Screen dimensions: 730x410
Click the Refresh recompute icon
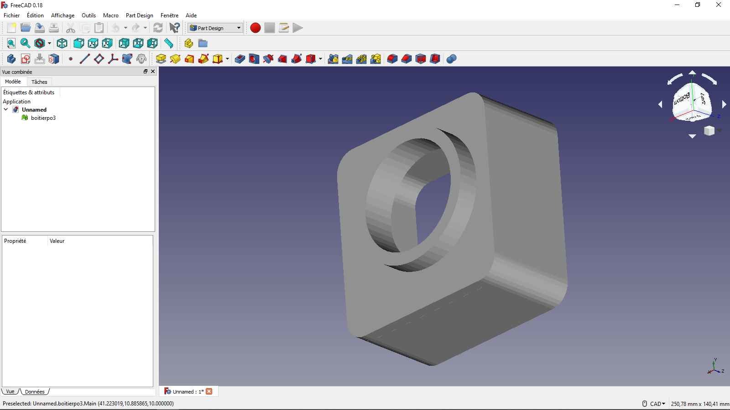[158, 28]
